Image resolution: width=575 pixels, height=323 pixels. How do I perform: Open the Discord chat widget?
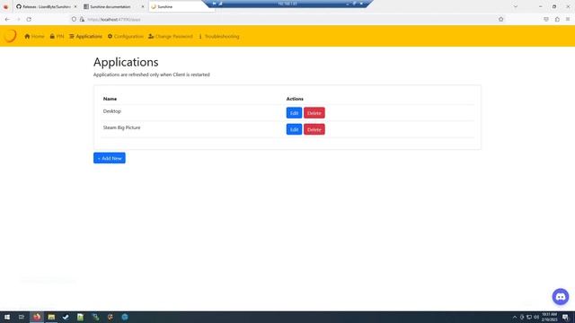561,297
